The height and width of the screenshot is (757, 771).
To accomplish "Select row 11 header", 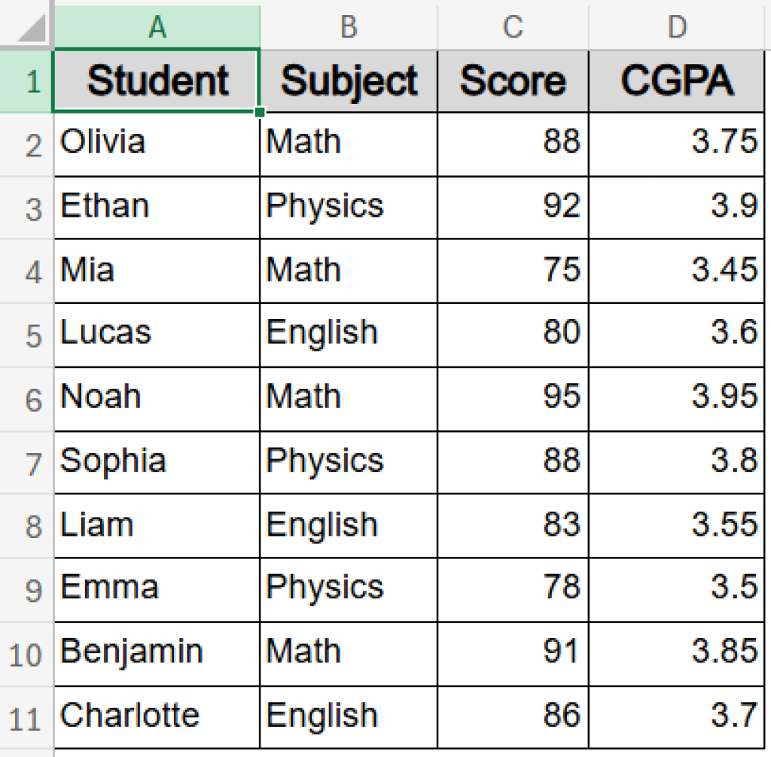I will (27, 717).
